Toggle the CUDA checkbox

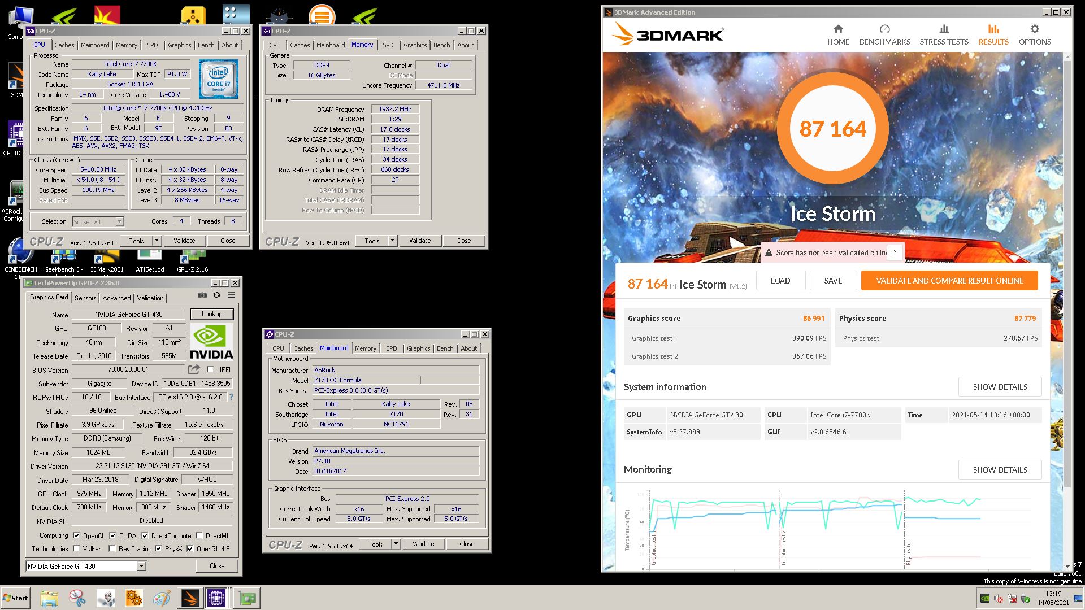point(112,535)
